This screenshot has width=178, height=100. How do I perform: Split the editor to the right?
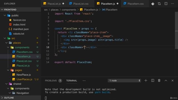166,4
